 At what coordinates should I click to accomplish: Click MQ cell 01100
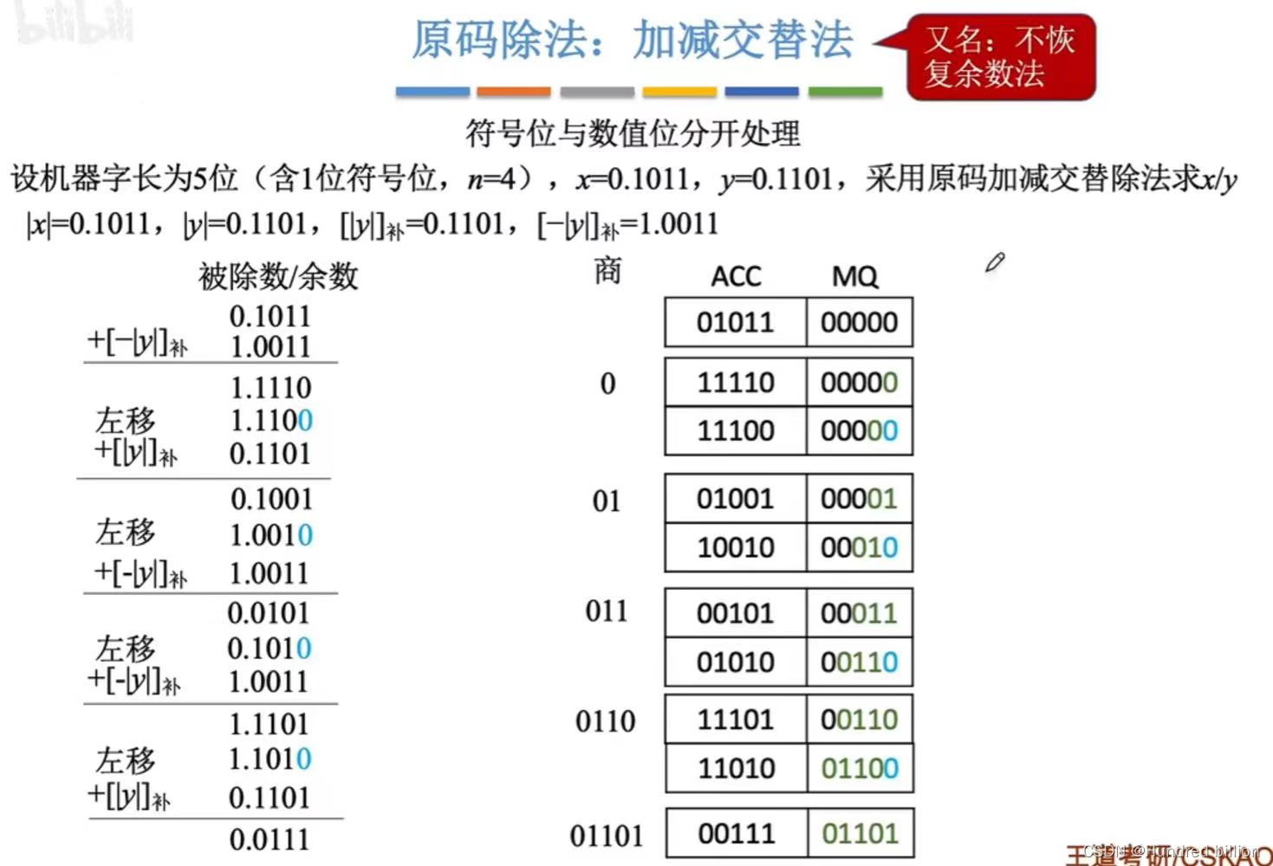860,767
